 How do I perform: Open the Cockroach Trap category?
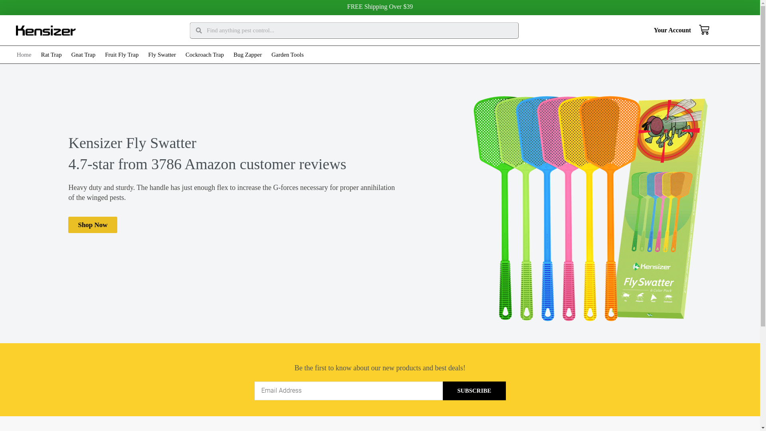point(205,55)
